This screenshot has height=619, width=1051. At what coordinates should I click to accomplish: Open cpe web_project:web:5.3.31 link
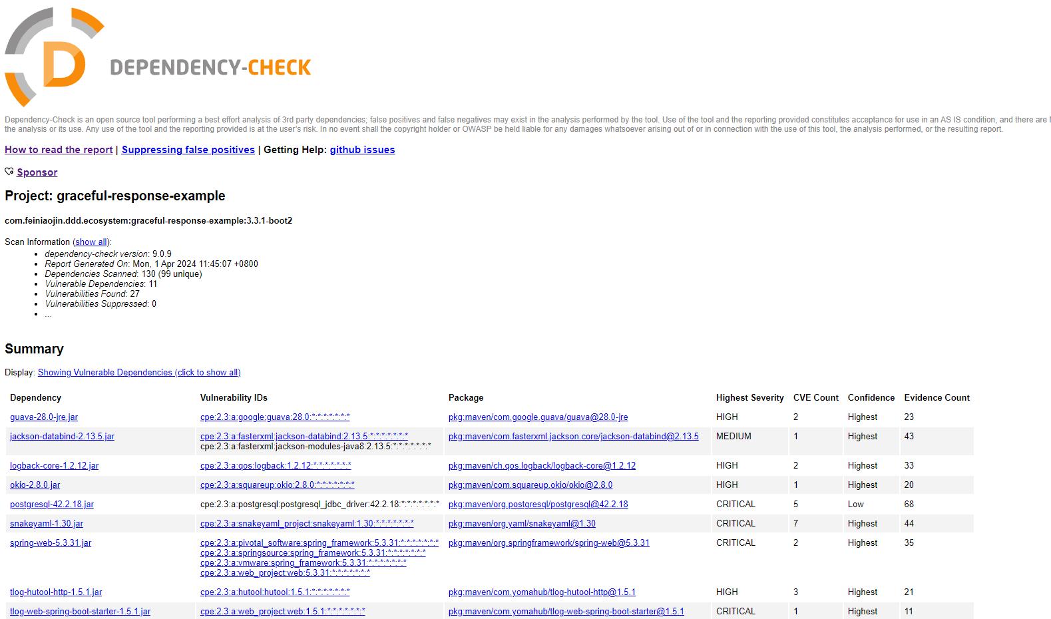(x=285, y=573)
